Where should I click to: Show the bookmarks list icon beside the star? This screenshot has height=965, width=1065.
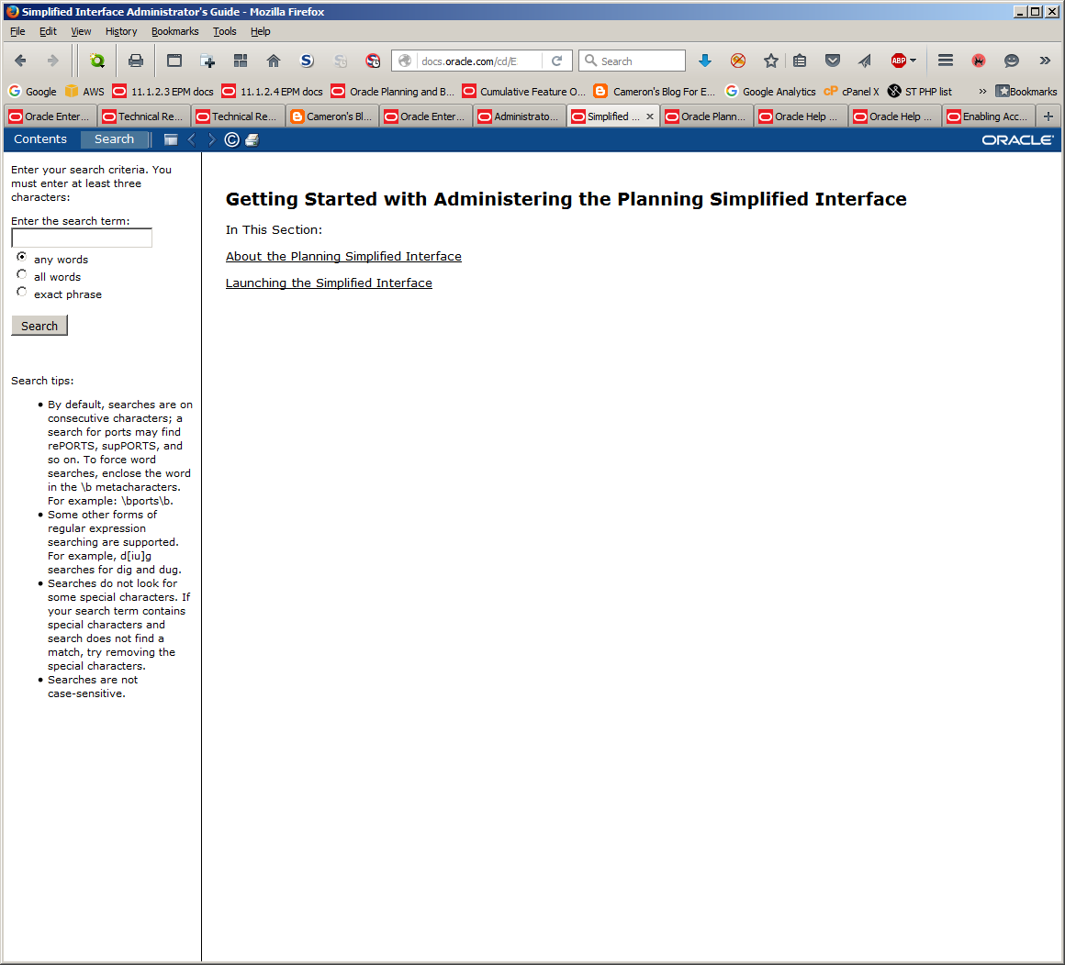(x=800, y=61)
